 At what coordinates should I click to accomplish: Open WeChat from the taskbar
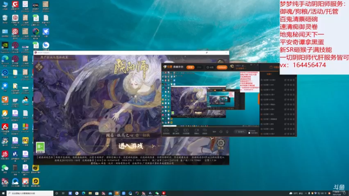coord(157,193)
